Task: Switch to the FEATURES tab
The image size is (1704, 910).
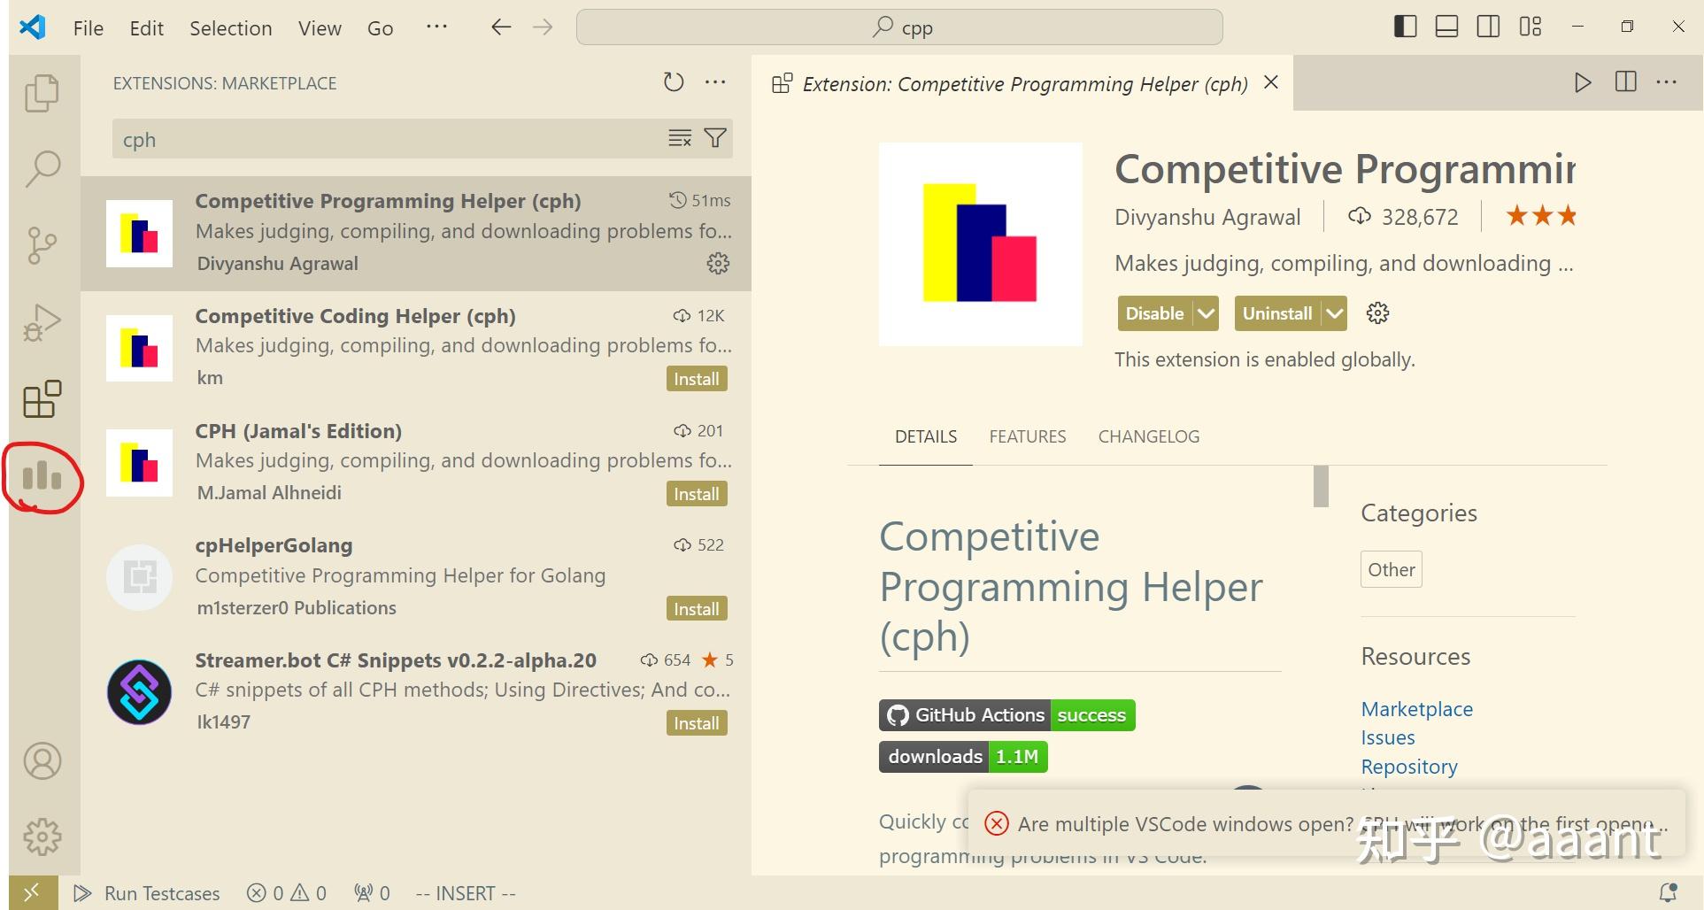Action: click(1027, 436)
